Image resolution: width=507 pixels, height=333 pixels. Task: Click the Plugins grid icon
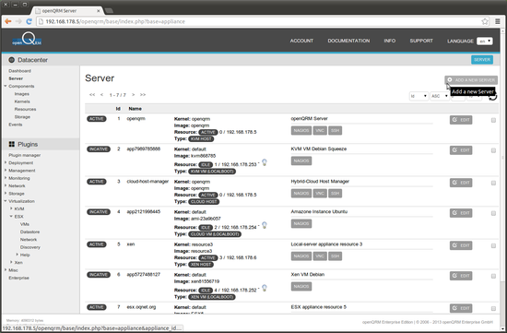[x=12, y=144]
